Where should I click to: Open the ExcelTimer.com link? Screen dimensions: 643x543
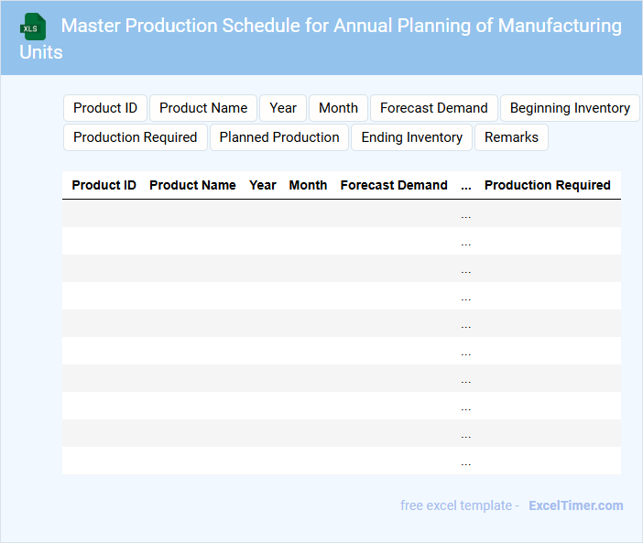576,505
